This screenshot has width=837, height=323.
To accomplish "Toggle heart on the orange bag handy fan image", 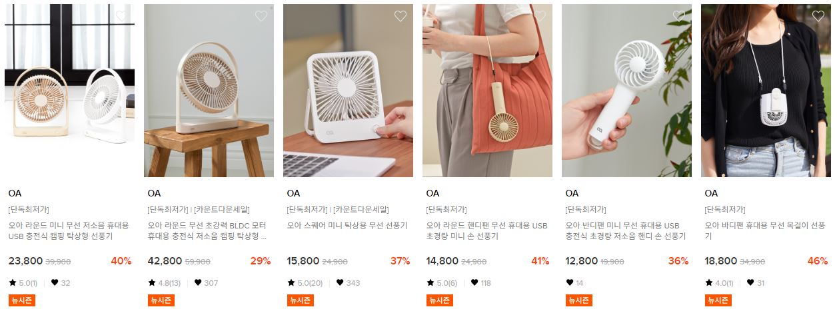I will click(539, 16).
